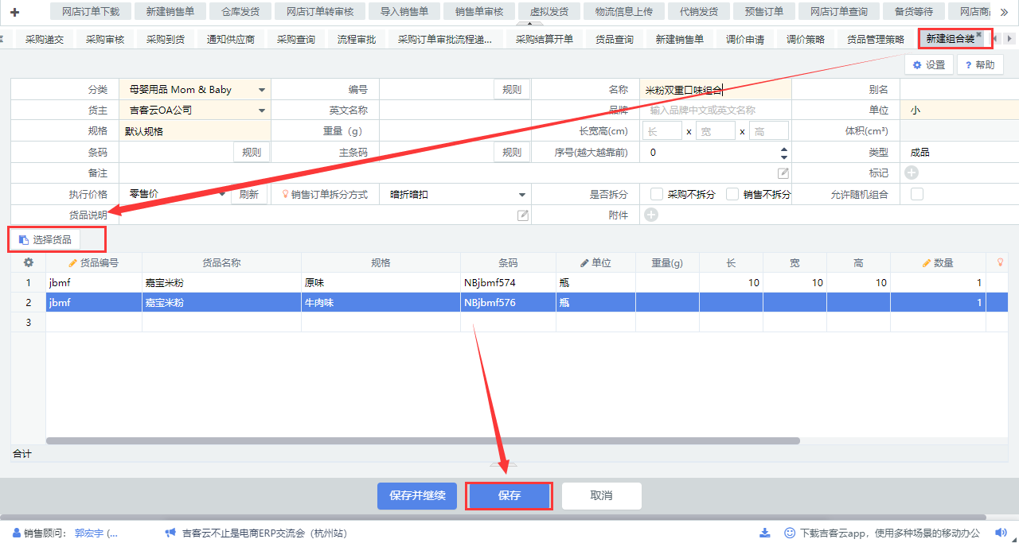
Task: Enable the 采购不拆分 checkbox
Action: [x=657, y=194]
